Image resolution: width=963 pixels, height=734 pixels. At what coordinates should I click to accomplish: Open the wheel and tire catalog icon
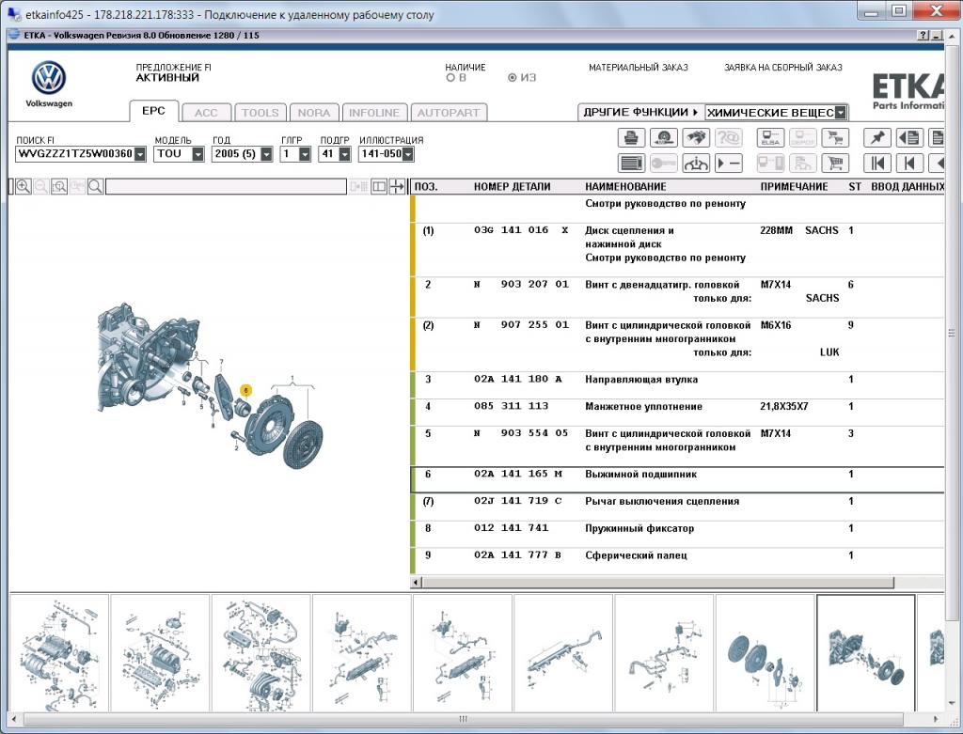[x=663, y=137]
